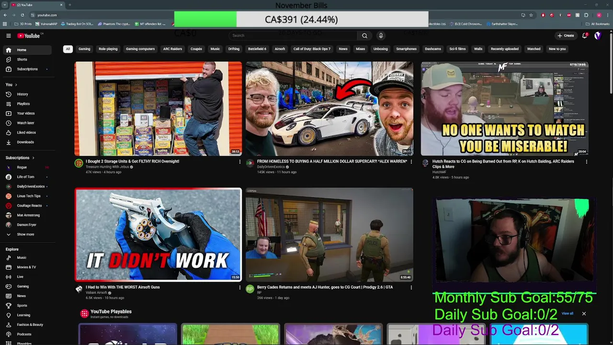The image size is (613, 345).
Task: Open the YouTube hamburger guide menu
Action: (8, 35)
